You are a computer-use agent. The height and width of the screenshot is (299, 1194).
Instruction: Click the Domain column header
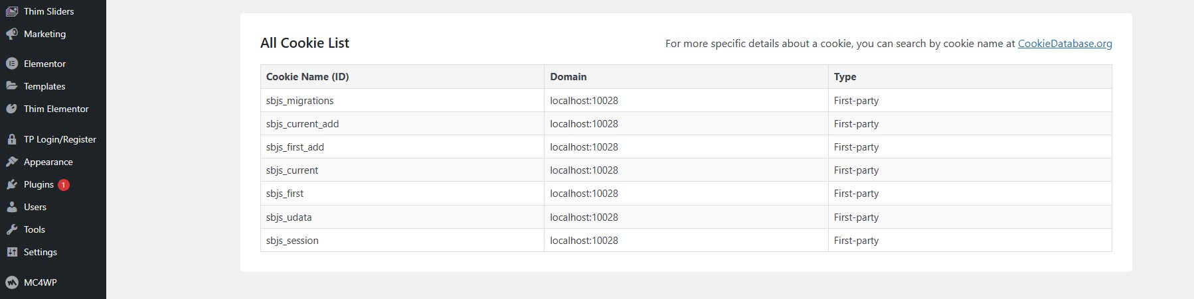568,77
